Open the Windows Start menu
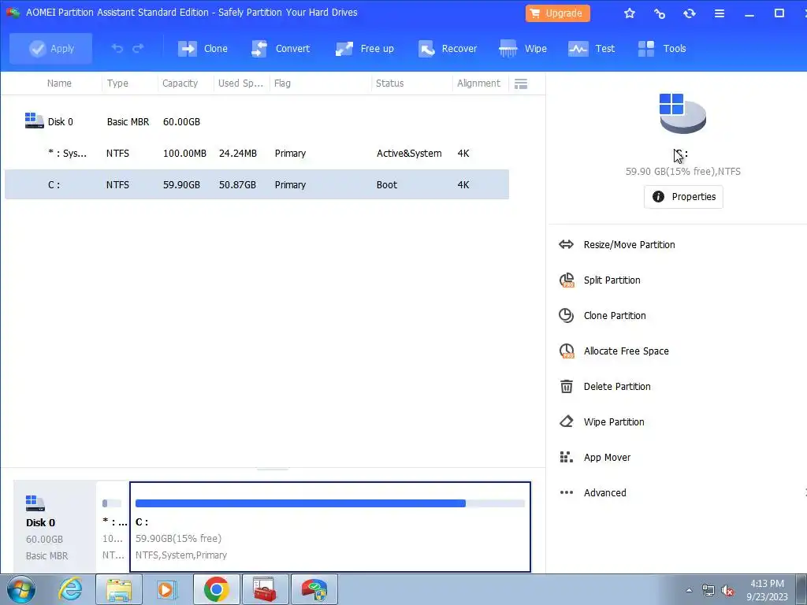Screen dimensions: 807x605 pyautogui.click(x=20, y=589)
